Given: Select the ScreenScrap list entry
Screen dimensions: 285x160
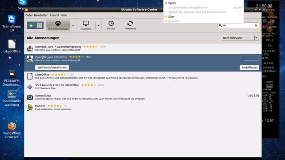Looking at the screenshot, I should coord(143,97).
